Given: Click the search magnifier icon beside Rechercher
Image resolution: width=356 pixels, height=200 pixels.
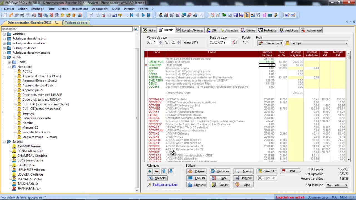Looking at the screenshot, I should [136, 29].
